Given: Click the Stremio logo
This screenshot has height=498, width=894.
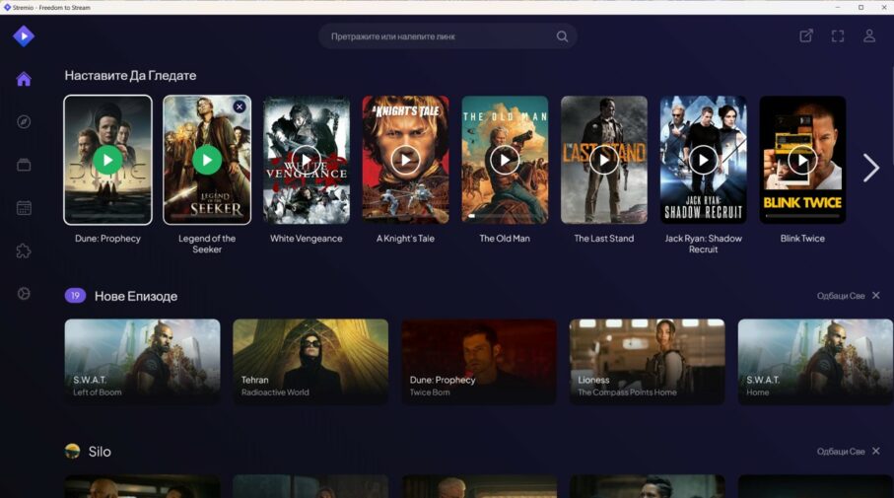Looking at the screenshot, I should click(24, 36).
